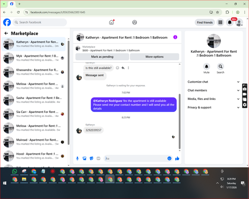Expand Chat members section
The image size is (249, 199).
click(x=214, y=91)
